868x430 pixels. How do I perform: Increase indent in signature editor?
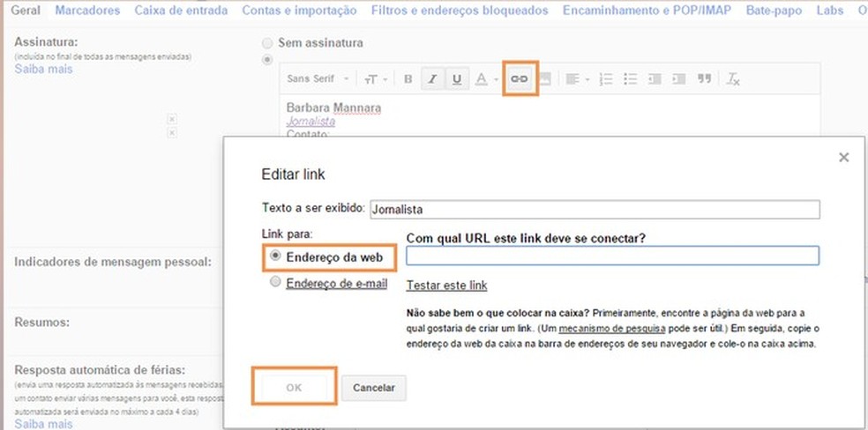[679, 79]
